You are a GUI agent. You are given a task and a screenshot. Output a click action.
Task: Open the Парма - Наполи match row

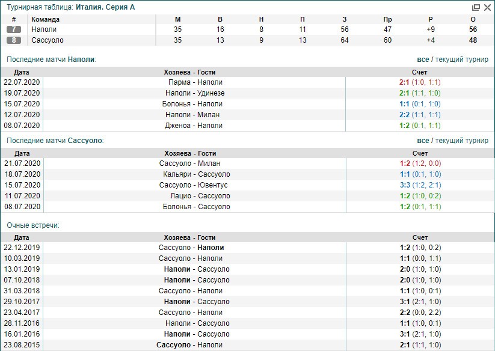click(195, 82)
